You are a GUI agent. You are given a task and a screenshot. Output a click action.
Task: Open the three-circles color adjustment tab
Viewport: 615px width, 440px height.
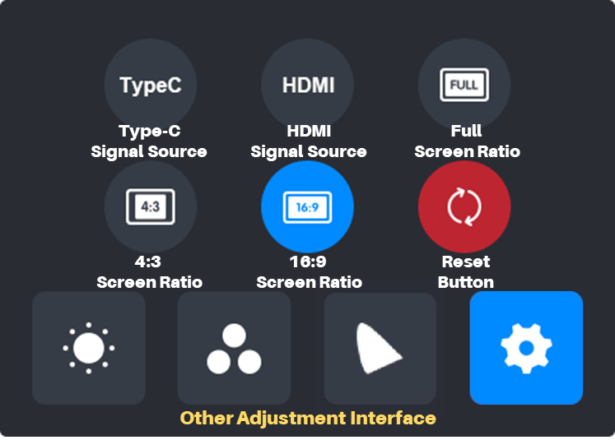234,348
